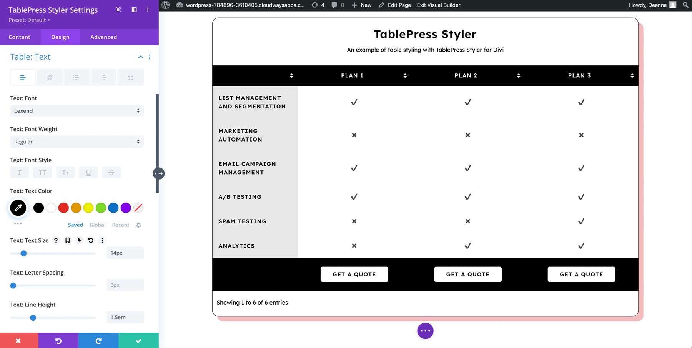Open the color palette settings gear

[x=139, y=225]
